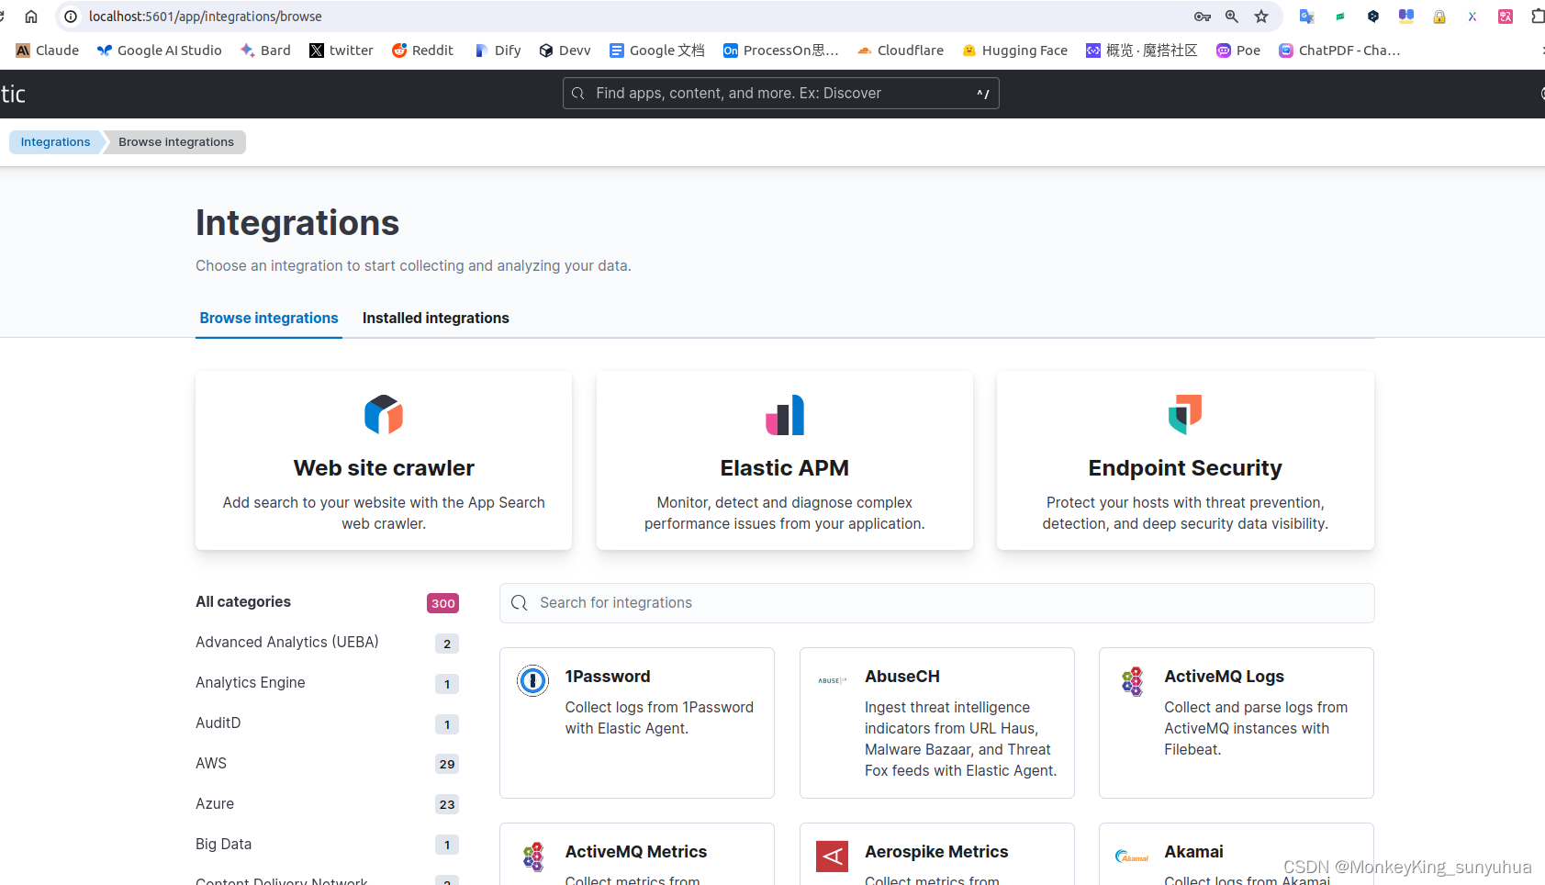Open the Endpoint Security card

1185,461
